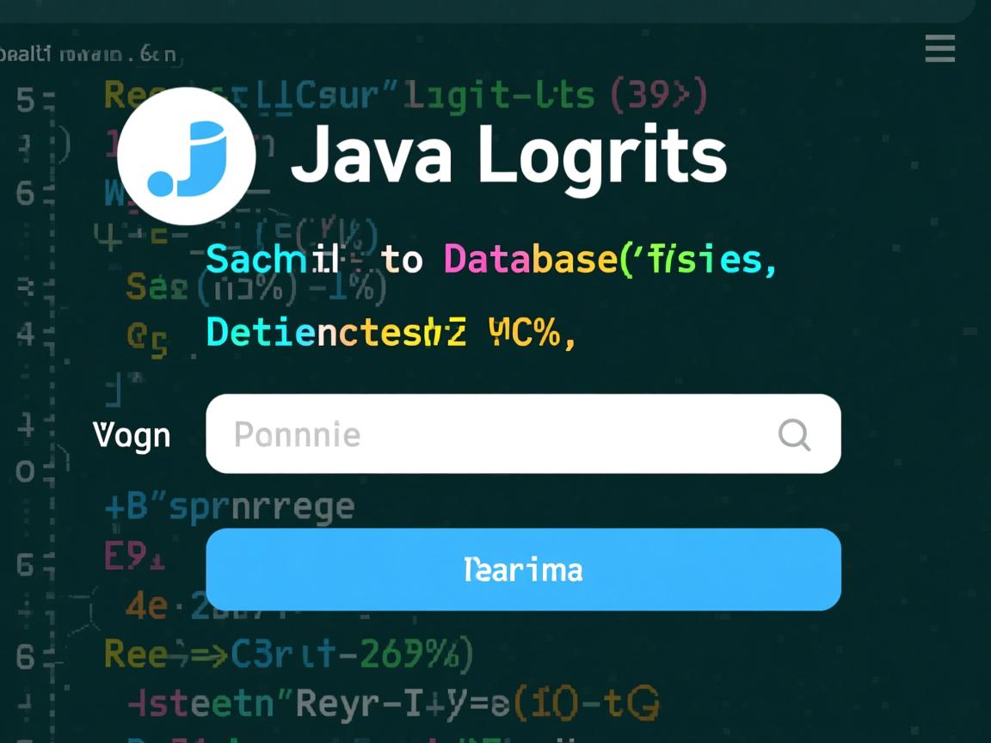The image size is (991, 743).
Task: Select the 'Sachil to Database' header line
Action: click(x=490, y=259)
